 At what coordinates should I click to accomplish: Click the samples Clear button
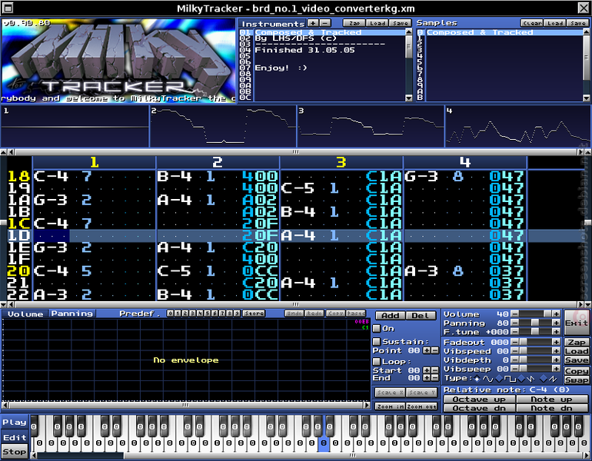point(531,23)
